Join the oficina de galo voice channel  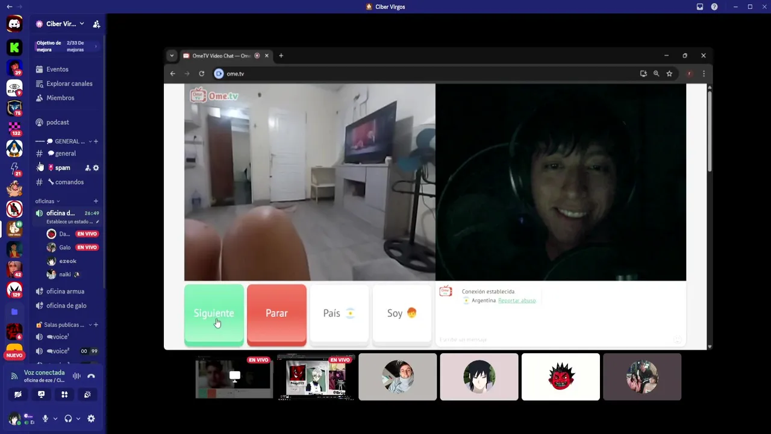[x=66, y=306]
